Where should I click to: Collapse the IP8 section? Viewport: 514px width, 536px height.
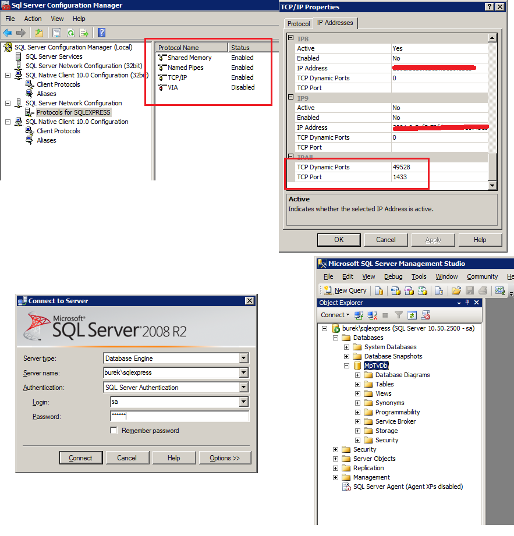(x=290, y=38)
